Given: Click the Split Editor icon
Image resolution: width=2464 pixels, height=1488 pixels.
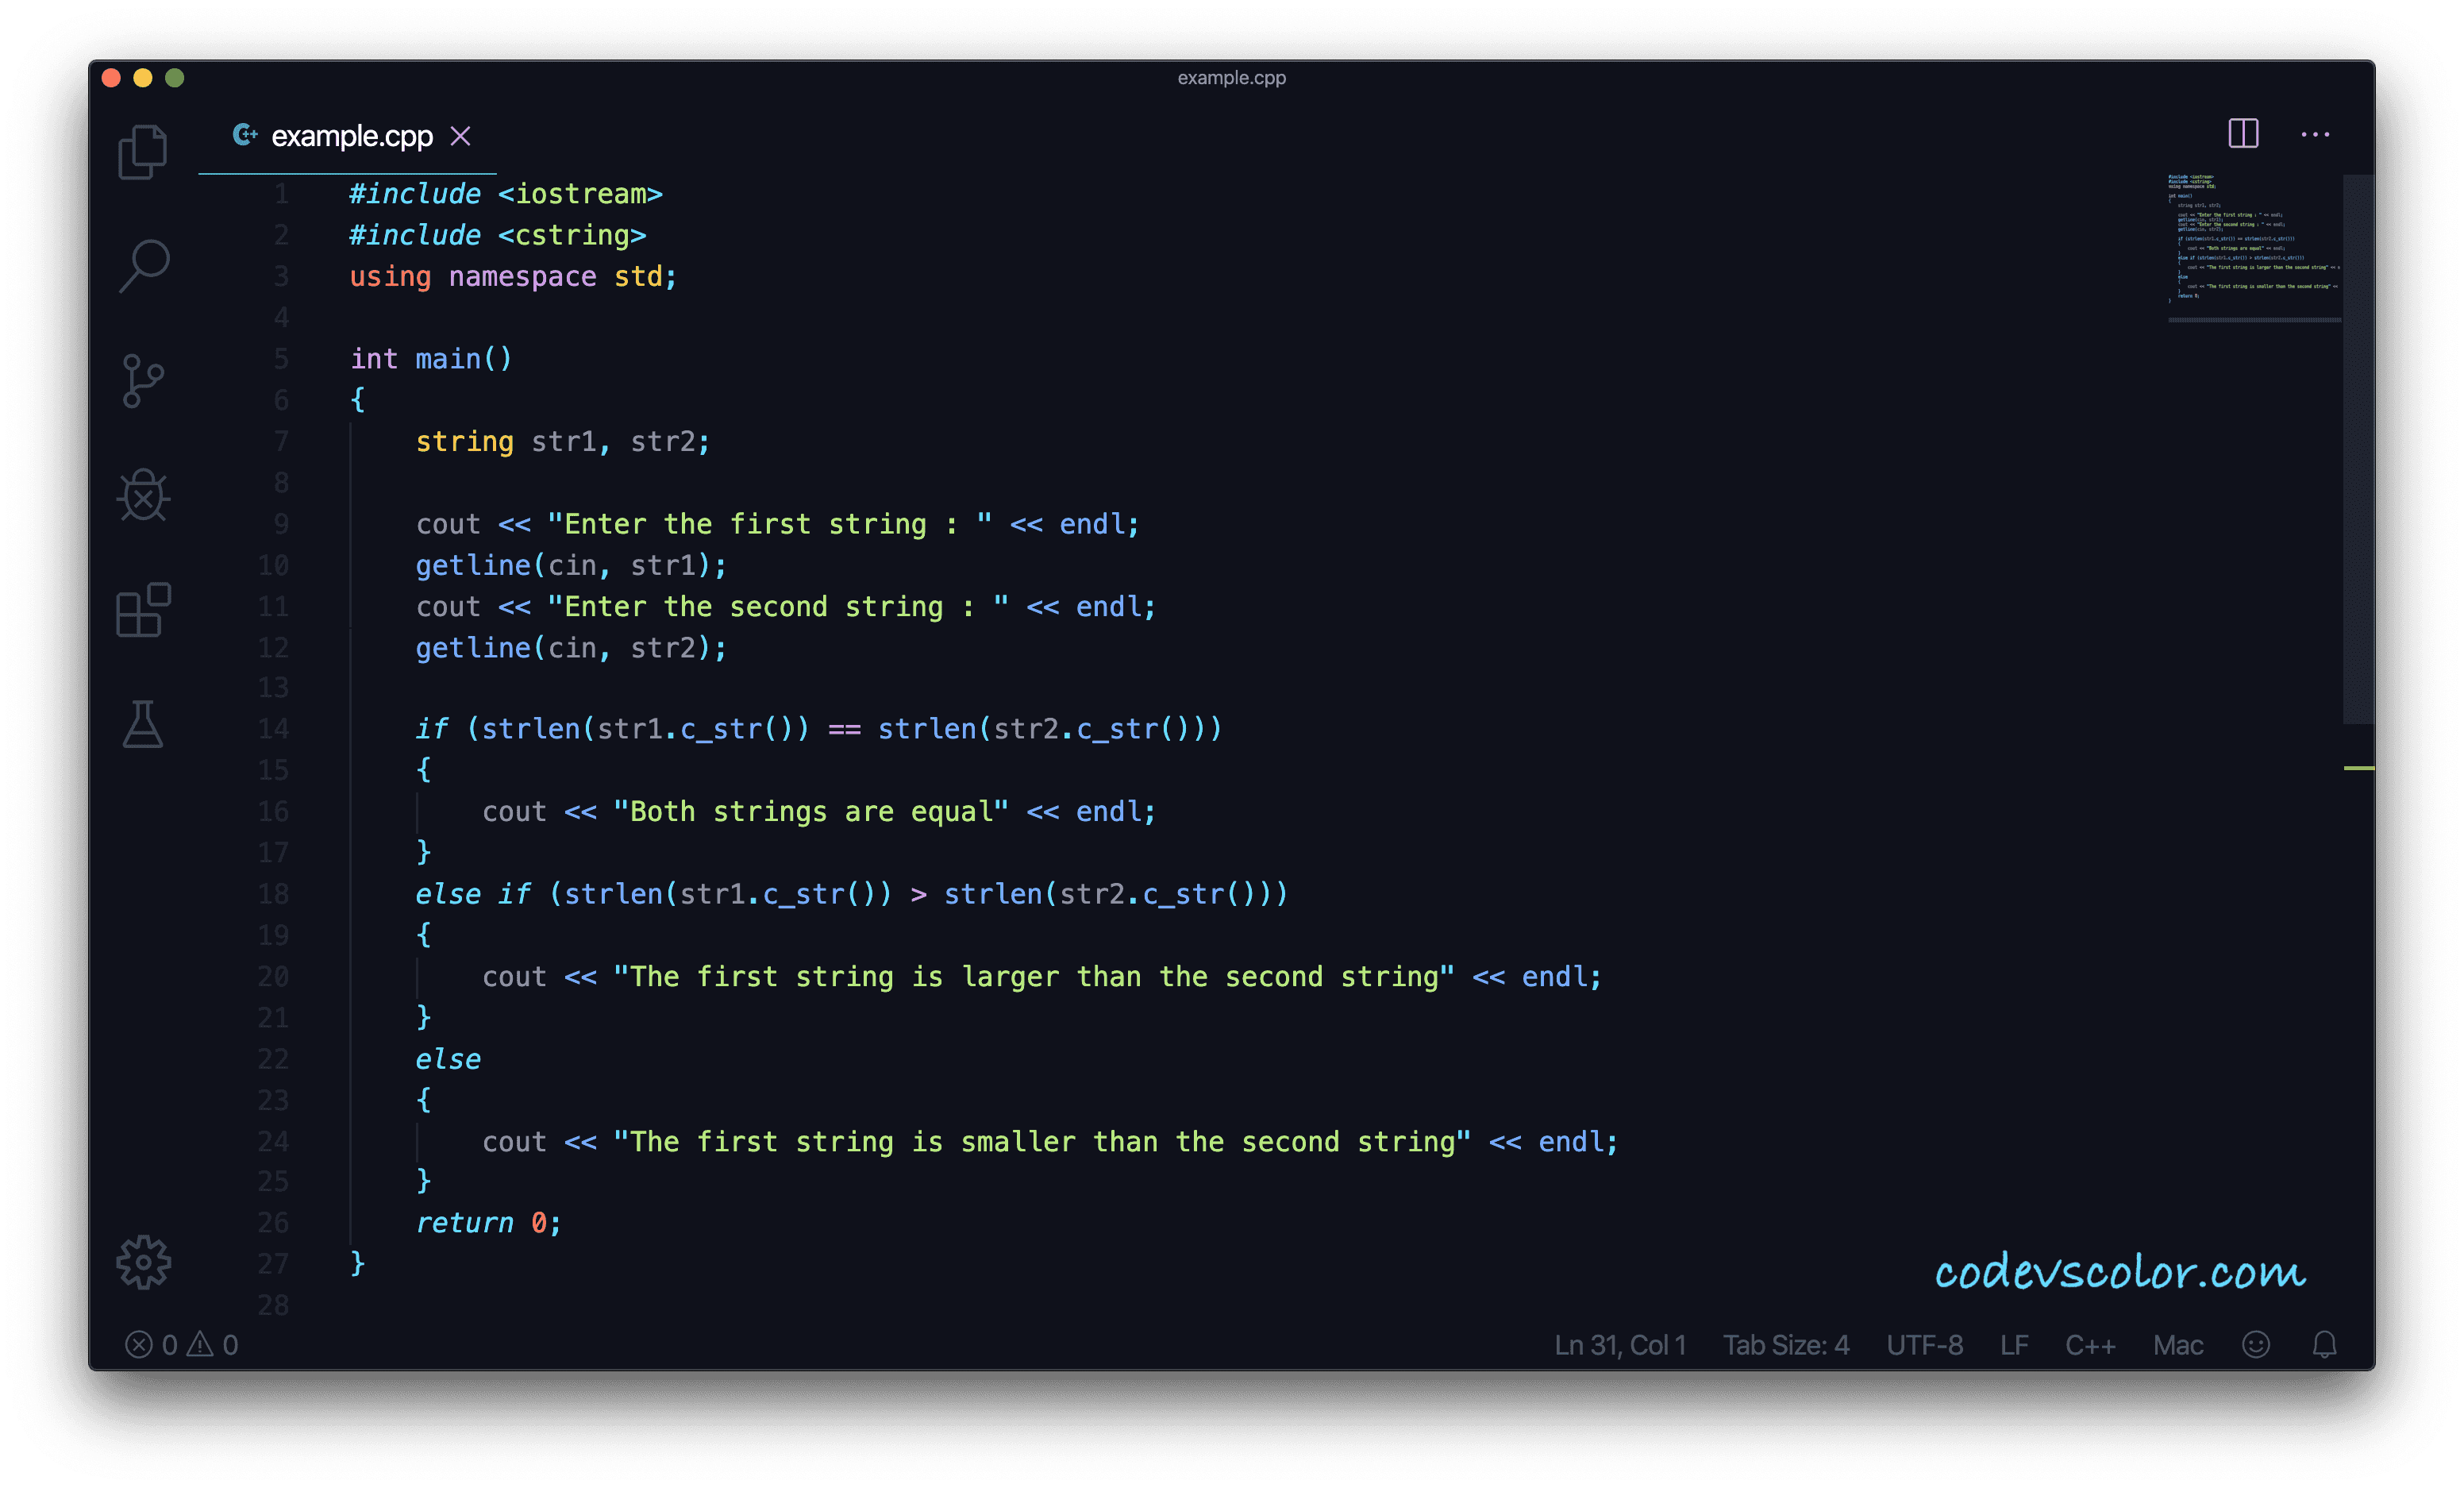Looking at the screenshot, I should point(2243,133).
